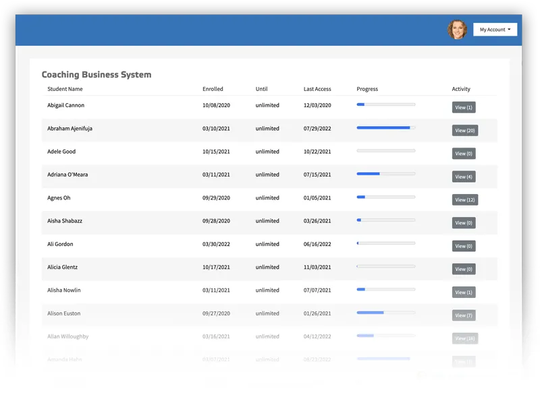The image size is (540, 401).
Task: Open View (4) activity for Adriana O'Meara
Action: pyautogui.click(x=464, y=177)
